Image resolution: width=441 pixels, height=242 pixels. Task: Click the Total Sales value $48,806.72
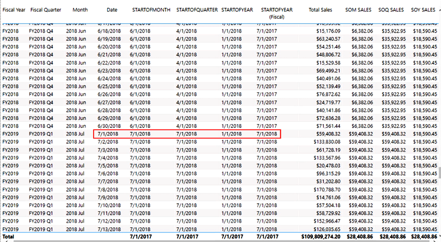pos(328,54)
